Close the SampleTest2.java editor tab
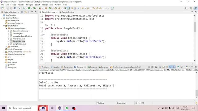 click(x=57, y=12)
